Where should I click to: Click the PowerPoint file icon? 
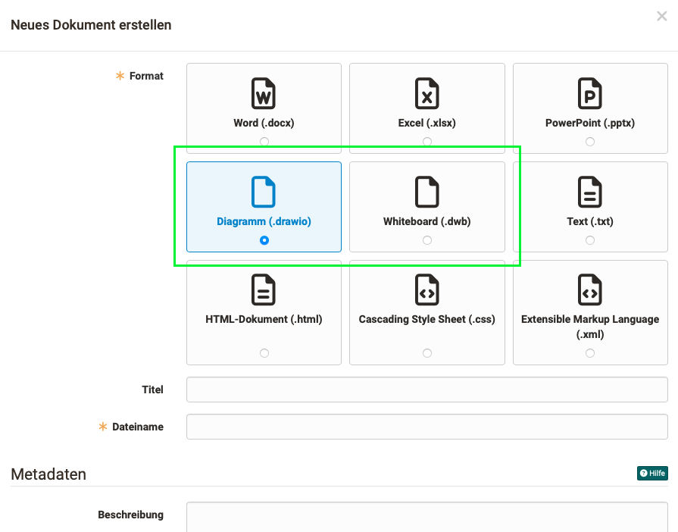(x=590, y=93)
